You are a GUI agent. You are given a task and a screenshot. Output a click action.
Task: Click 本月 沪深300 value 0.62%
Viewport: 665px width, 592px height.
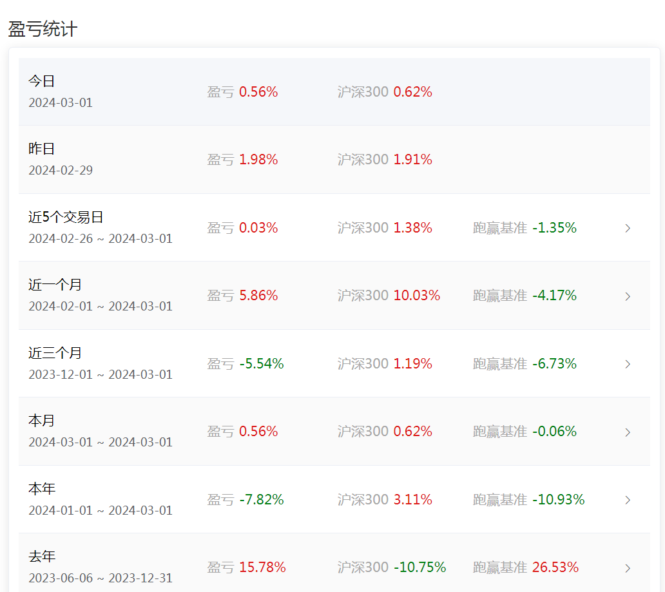[x=412, y=432]
